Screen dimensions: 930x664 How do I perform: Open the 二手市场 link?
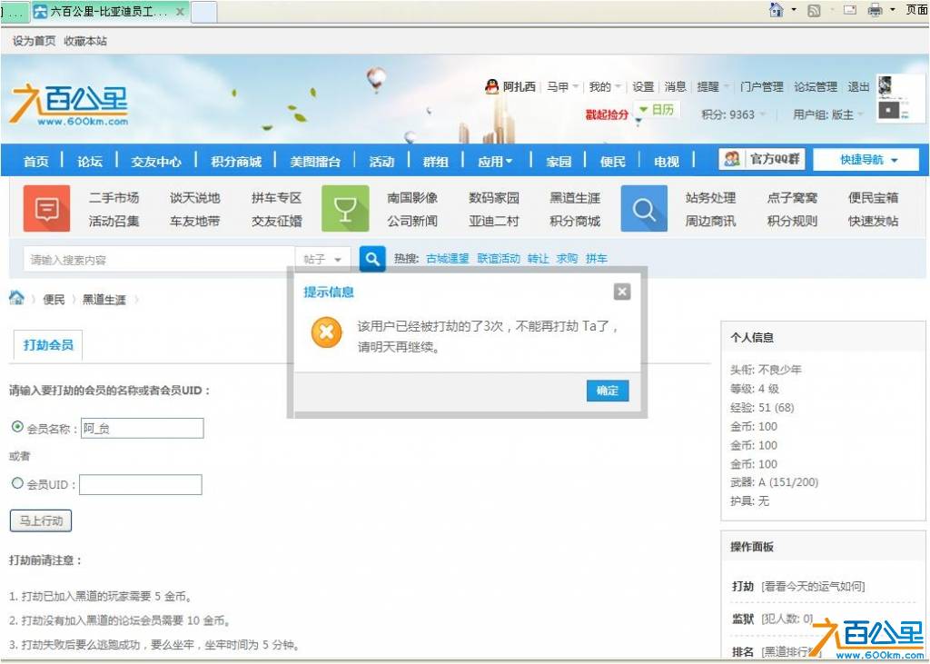pyautogui.click(x=114, y=198)
